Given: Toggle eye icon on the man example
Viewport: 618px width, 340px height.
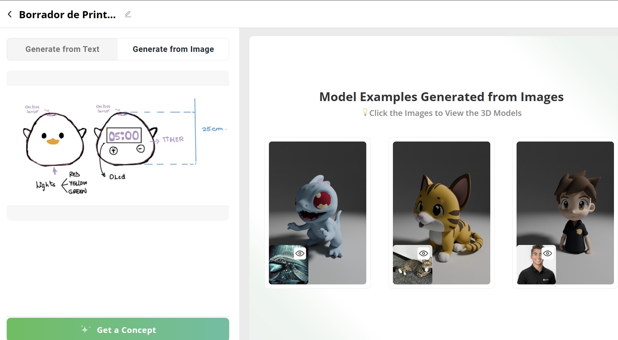Looking at the screenshot, I should click(x=548, y=253).
